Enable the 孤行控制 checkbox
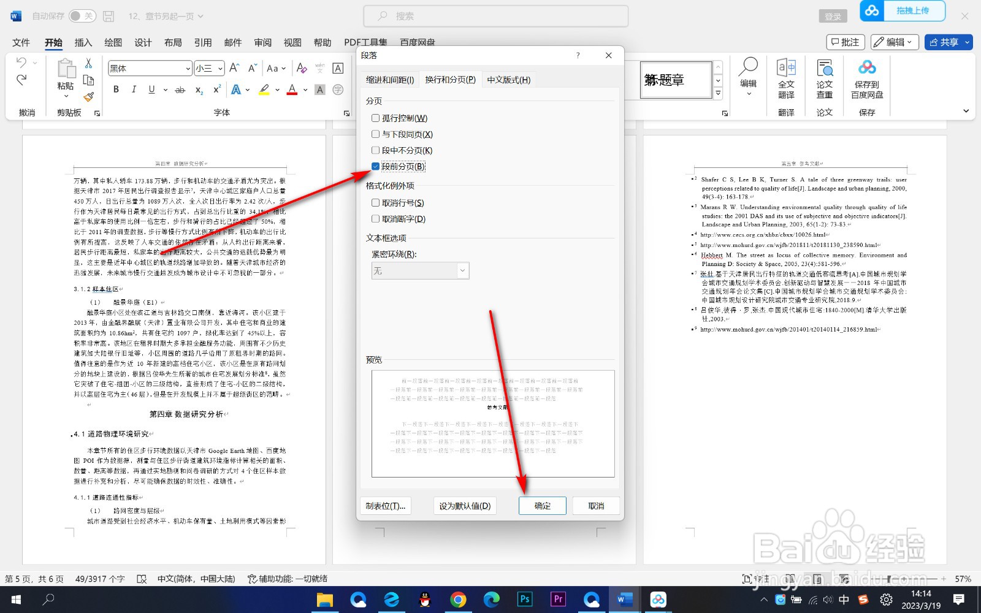 pyautogui.click(x=375, y=118)
